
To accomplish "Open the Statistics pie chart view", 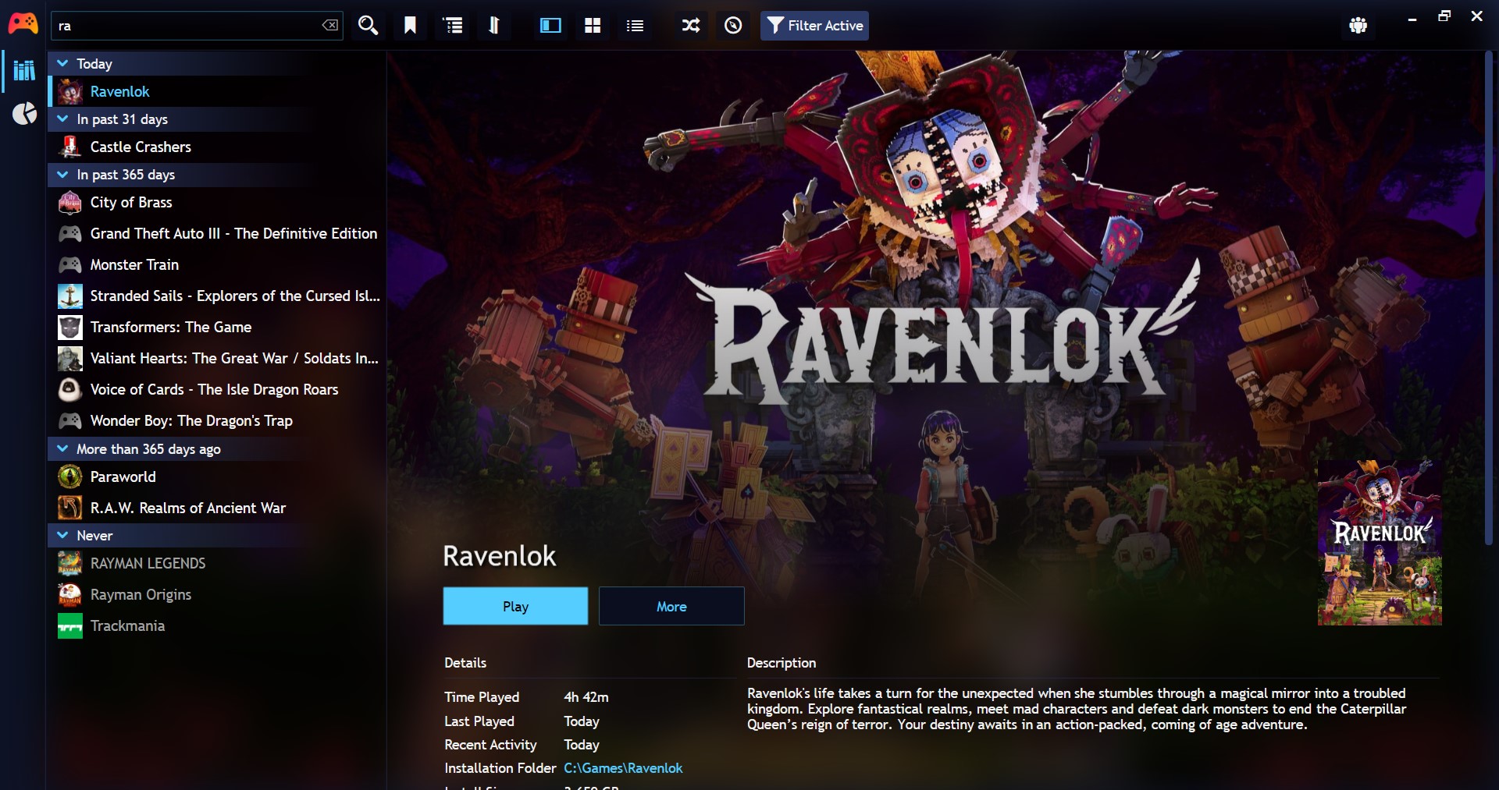I will coord(24,114).
